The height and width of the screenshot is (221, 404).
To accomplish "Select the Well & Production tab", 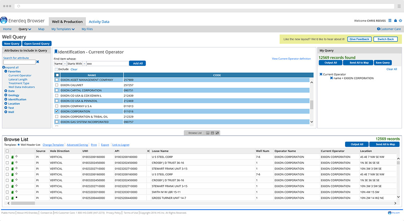I will 67,21.
